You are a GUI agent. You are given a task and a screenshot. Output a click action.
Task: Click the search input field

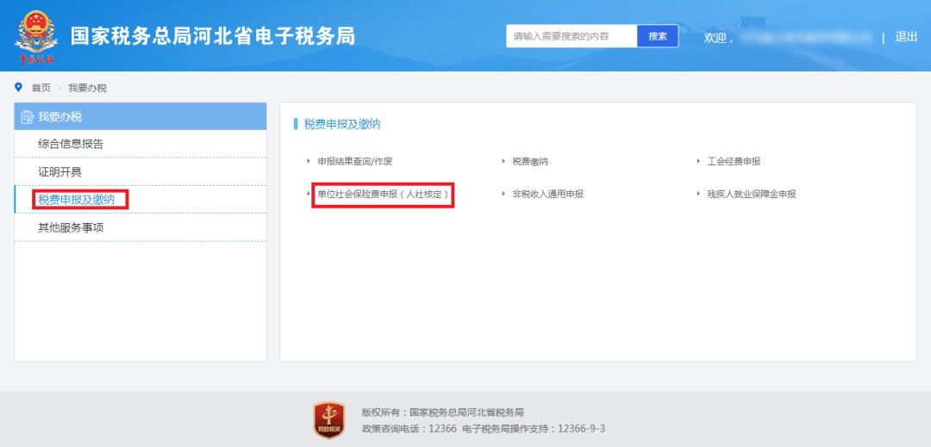coord(572,36)
